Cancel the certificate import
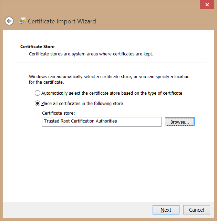This screenshot has height=221, width=217. (196, 210)
